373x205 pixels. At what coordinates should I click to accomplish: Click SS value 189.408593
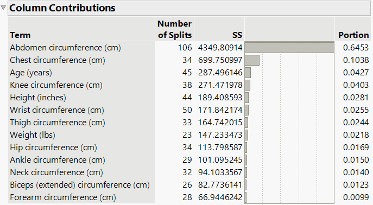pos(220,98)
